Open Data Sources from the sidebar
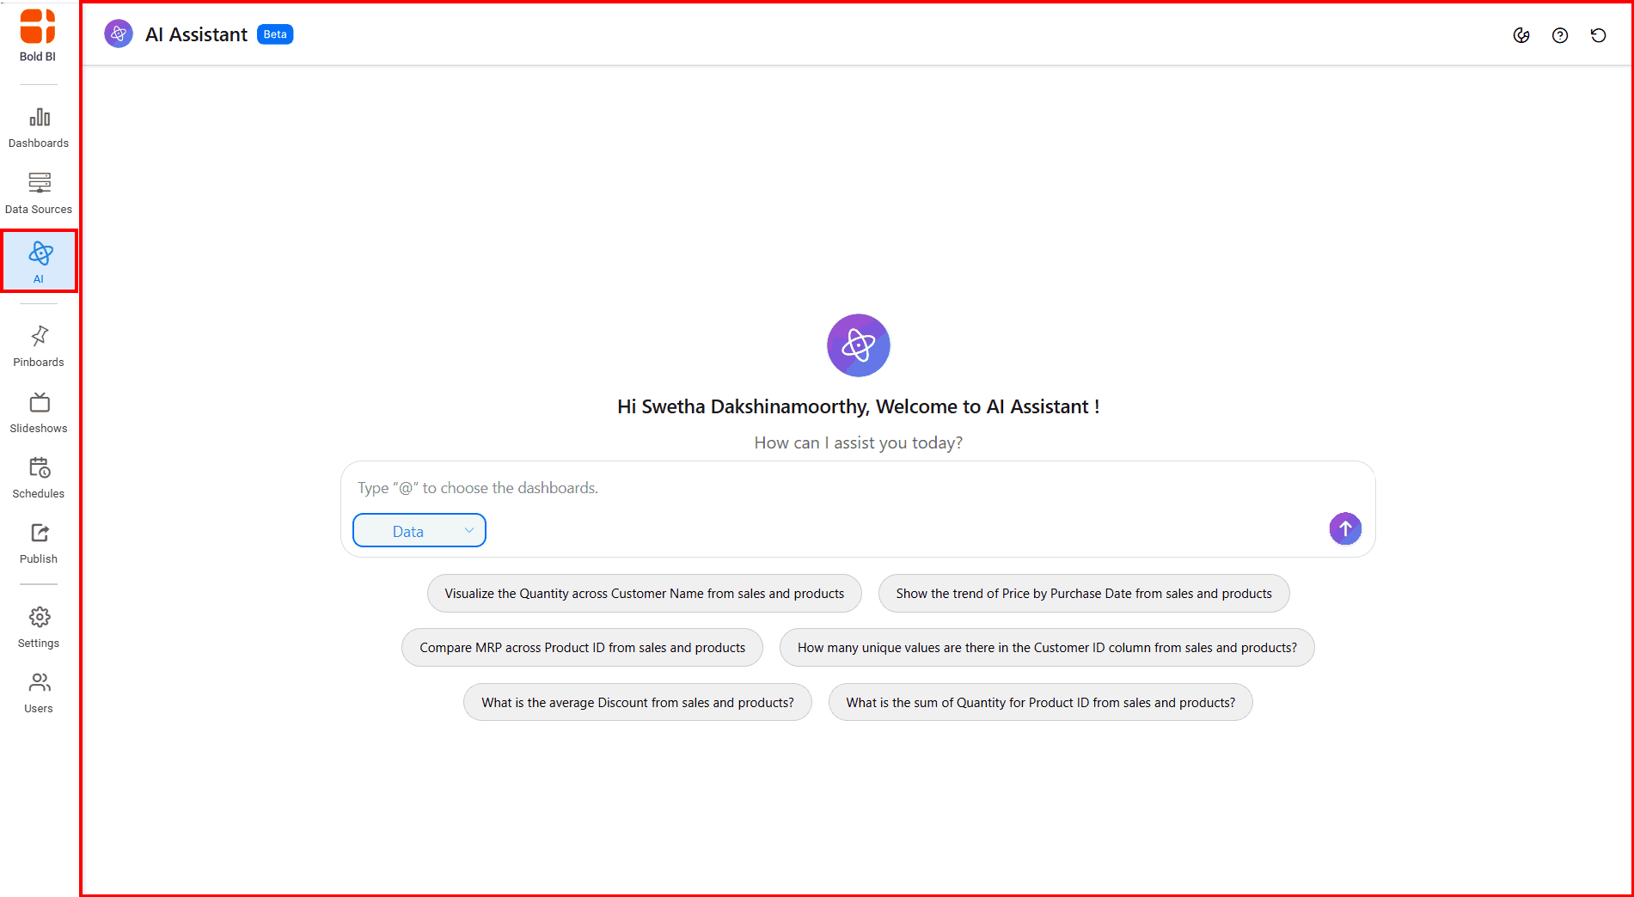The height and width of the screenshot is (897, 1634). (39, 193)
